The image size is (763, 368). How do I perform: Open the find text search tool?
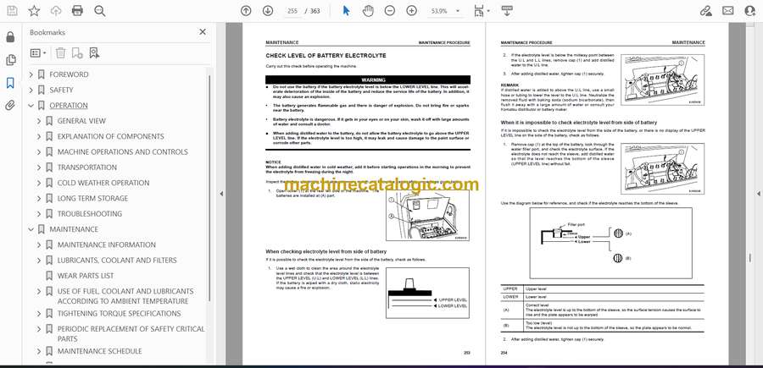click(x=100, y=11)
